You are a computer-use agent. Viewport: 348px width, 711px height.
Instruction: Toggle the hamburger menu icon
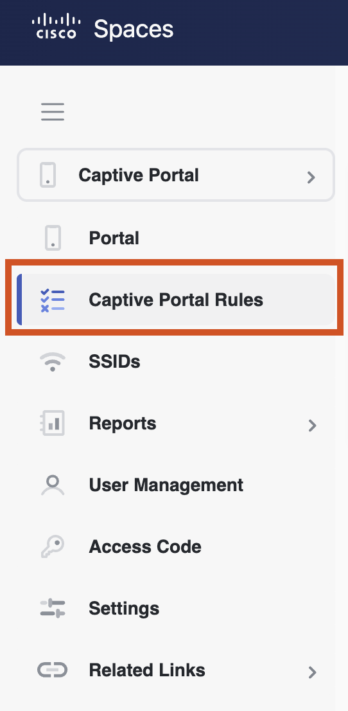(53, 112)
